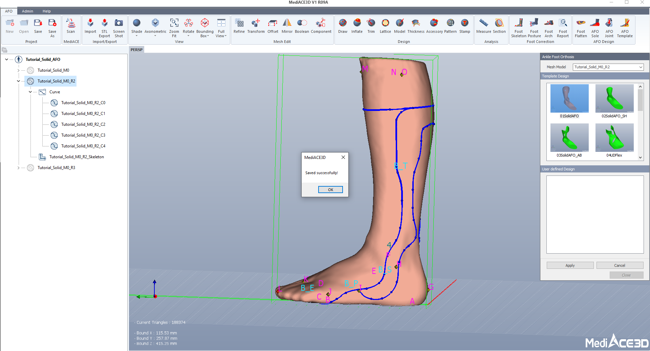The image size is (650, 351).
Task: Open the Lattice tool
Action: (385, 26)
